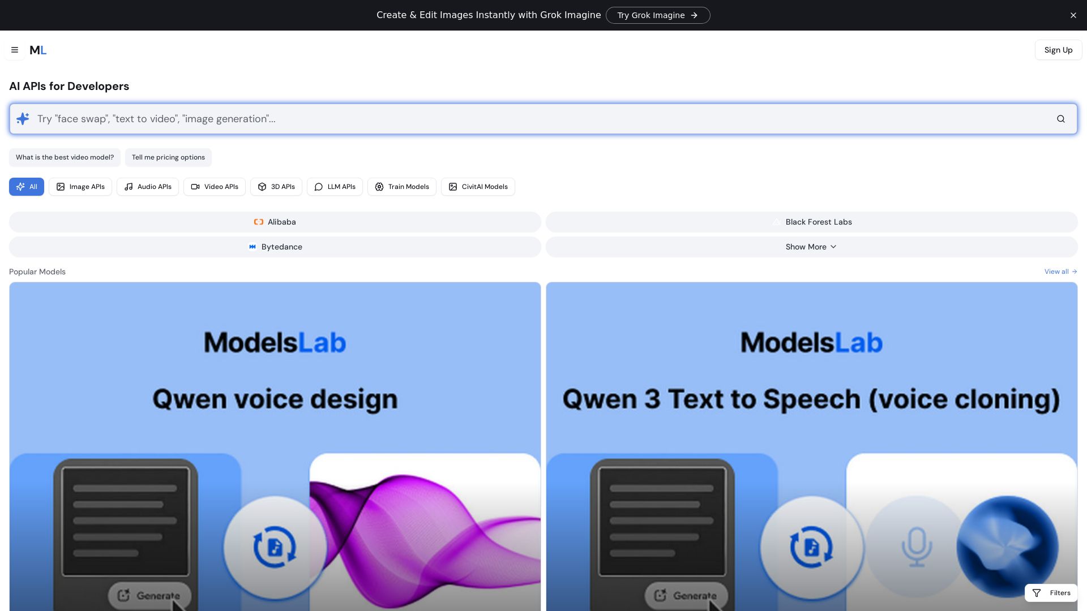Click the Train Models robot icon
The image size is (1087, 611).
pyautogui.click(x=379, y=187)
